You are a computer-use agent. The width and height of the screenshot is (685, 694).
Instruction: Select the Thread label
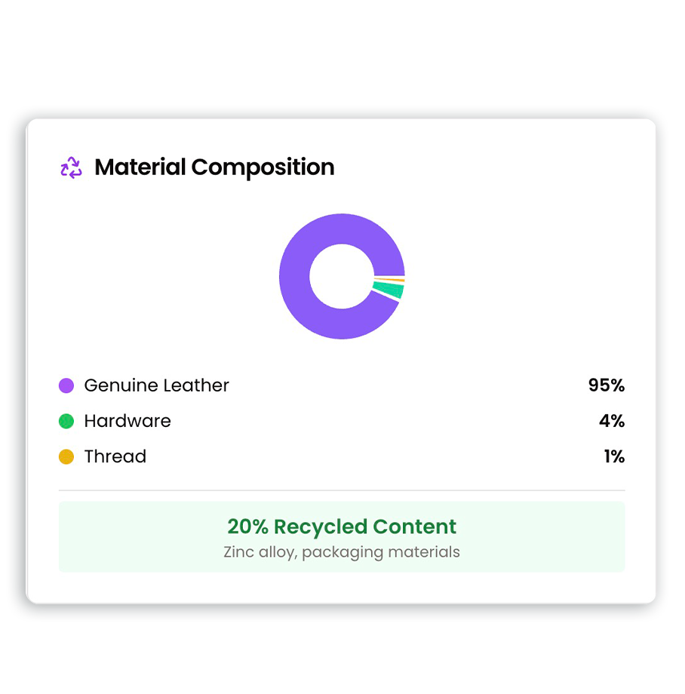pos(115,456)
